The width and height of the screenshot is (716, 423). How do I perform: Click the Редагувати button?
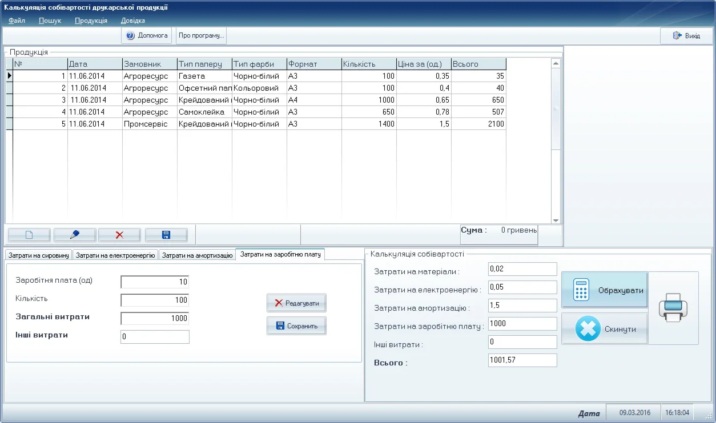click(296, 303)
